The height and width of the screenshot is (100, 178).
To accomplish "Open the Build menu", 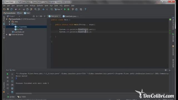I will [x=46, y=6].
